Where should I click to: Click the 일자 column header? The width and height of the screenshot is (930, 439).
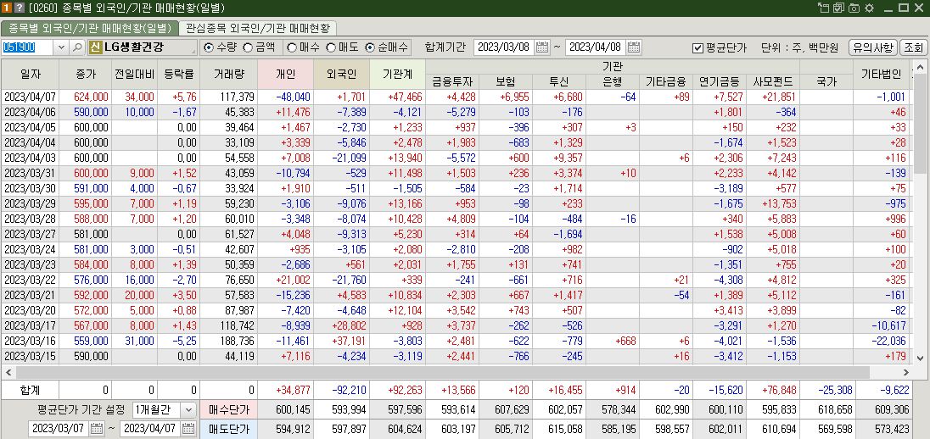pyautogui.click(x=31, y=74)
